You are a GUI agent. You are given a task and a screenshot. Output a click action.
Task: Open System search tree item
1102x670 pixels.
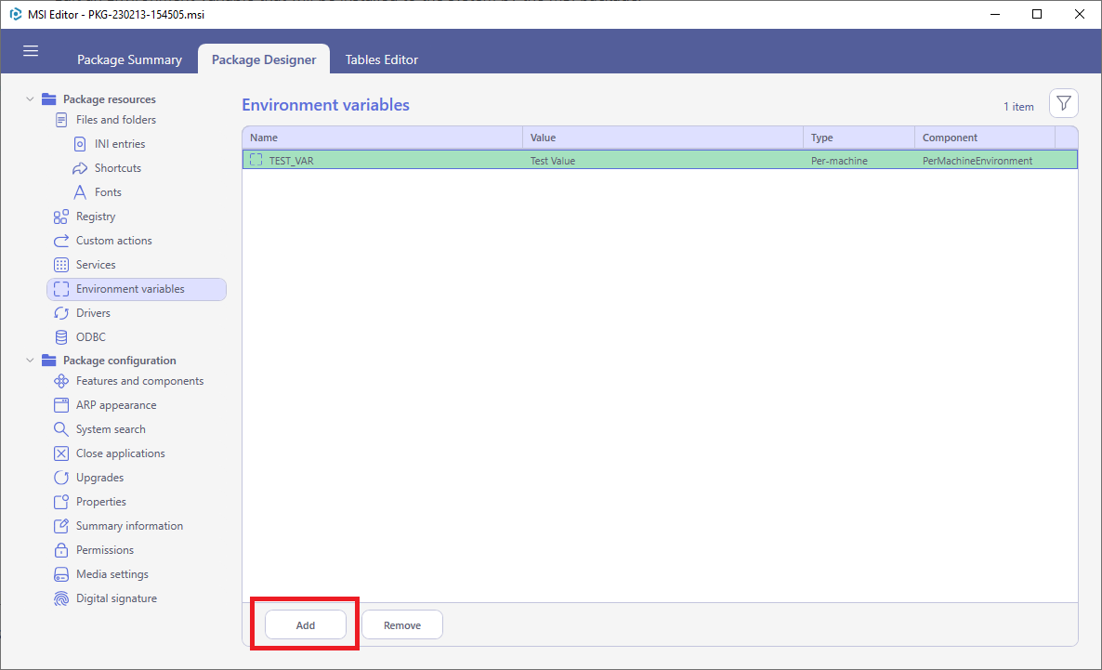[x=111, y=429]
